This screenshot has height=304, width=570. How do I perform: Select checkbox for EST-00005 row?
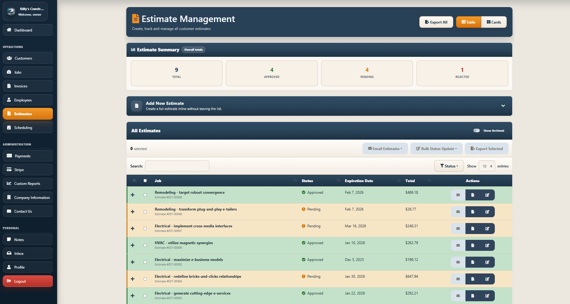point(145,262)
